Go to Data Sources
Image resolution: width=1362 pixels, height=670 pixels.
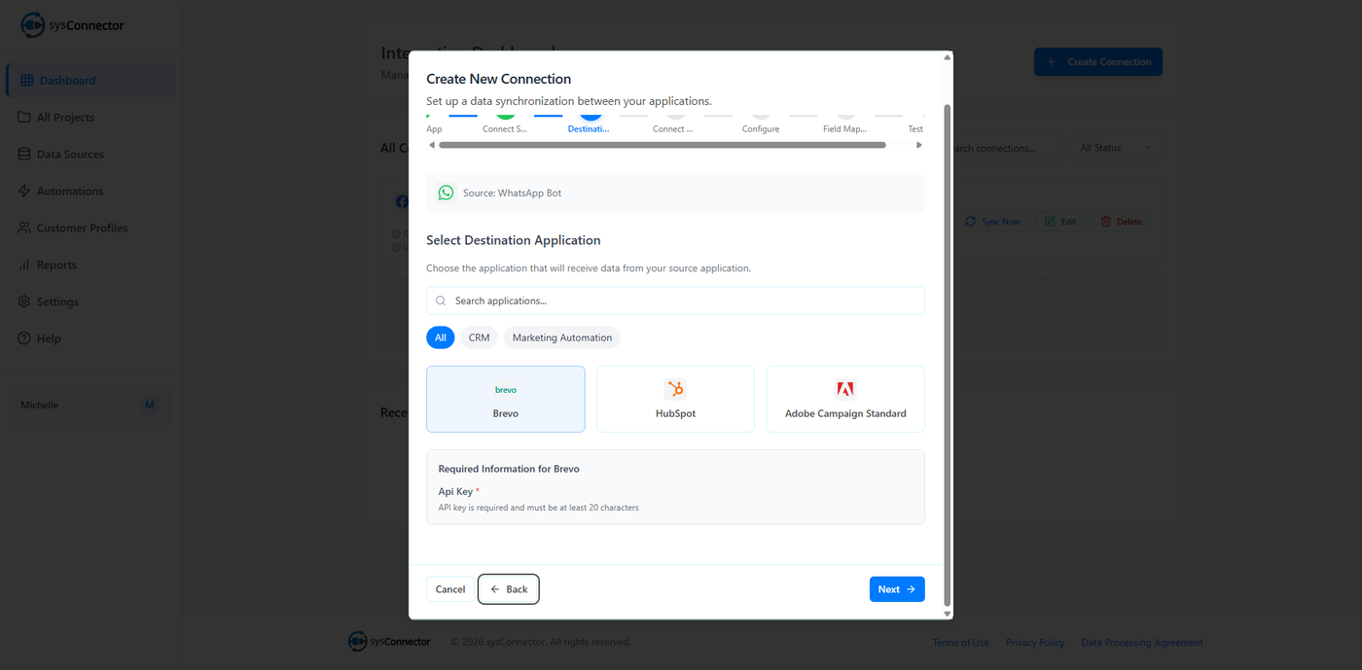pyautogui.click(x=91, y=155)
